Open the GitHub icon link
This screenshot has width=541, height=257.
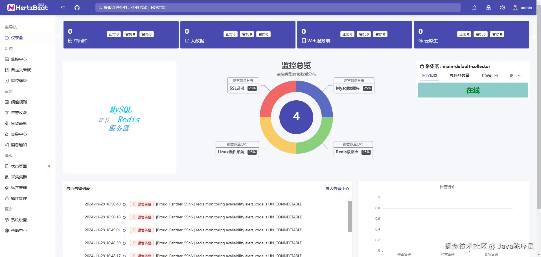(77, 8)
